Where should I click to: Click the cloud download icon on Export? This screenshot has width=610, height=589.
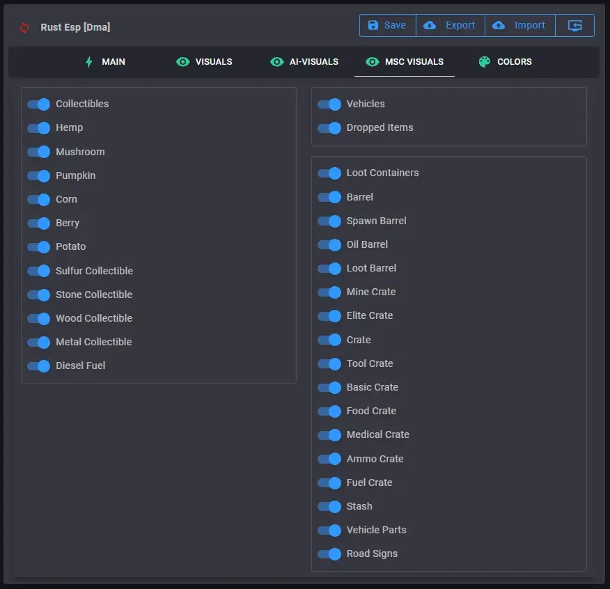430,26
